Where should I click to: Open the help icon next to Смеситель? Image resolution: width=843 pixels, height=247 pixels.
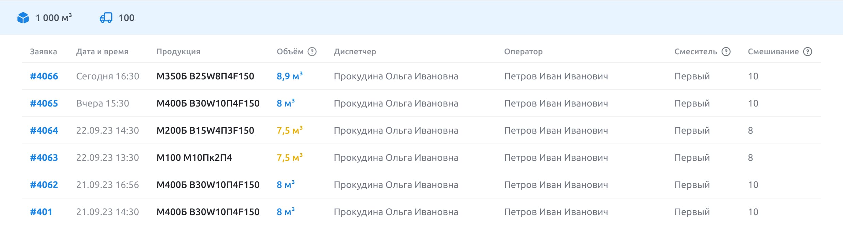point(726,52)
